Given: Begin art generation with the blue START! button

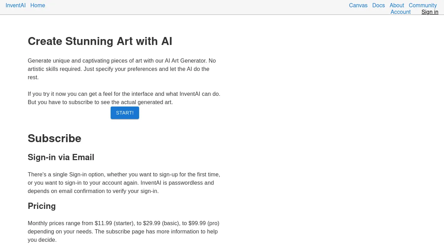Looking at the screenshot, I should pyautogui.click(x=125, y=113).
